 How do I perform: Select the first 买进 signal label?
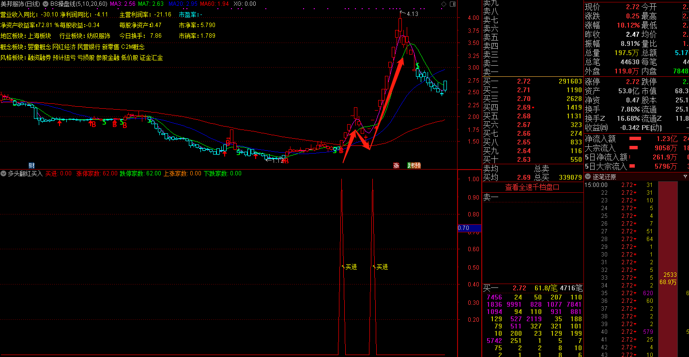point(351,267)
